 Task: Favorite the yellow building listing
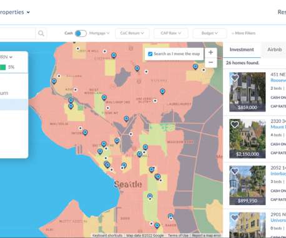pyautogui.click(x=235, y=217)
